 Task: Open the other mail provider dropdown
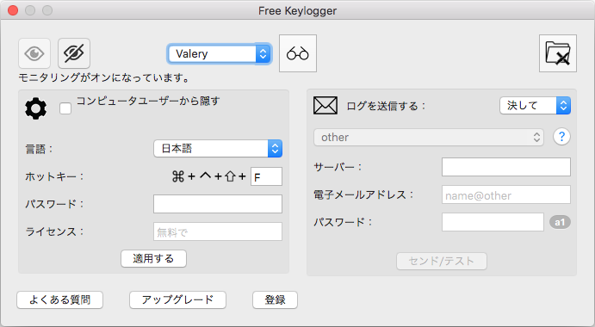pos(429,138)
